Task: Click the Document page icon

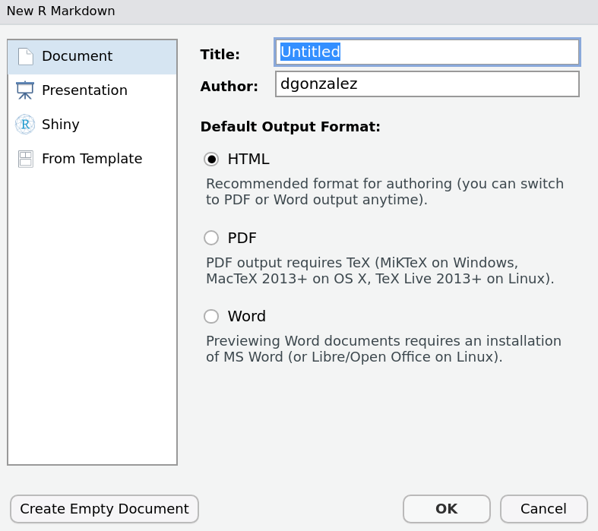Action: tap(25, 56)
